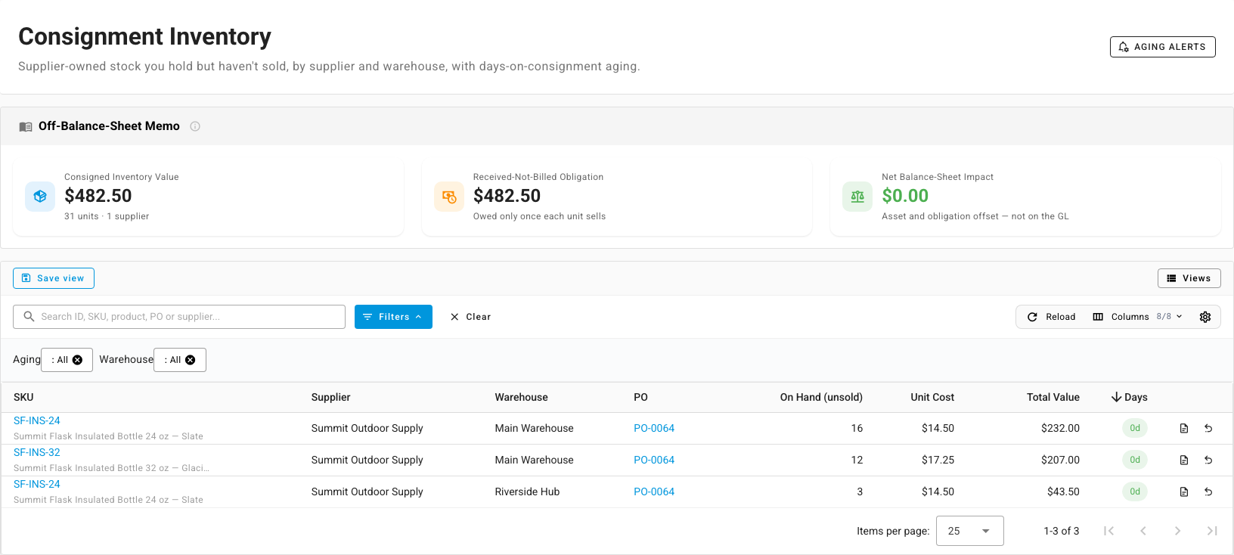Click the $0.00 net impact value
The image size is (1234, 555).
coord(905,196)
